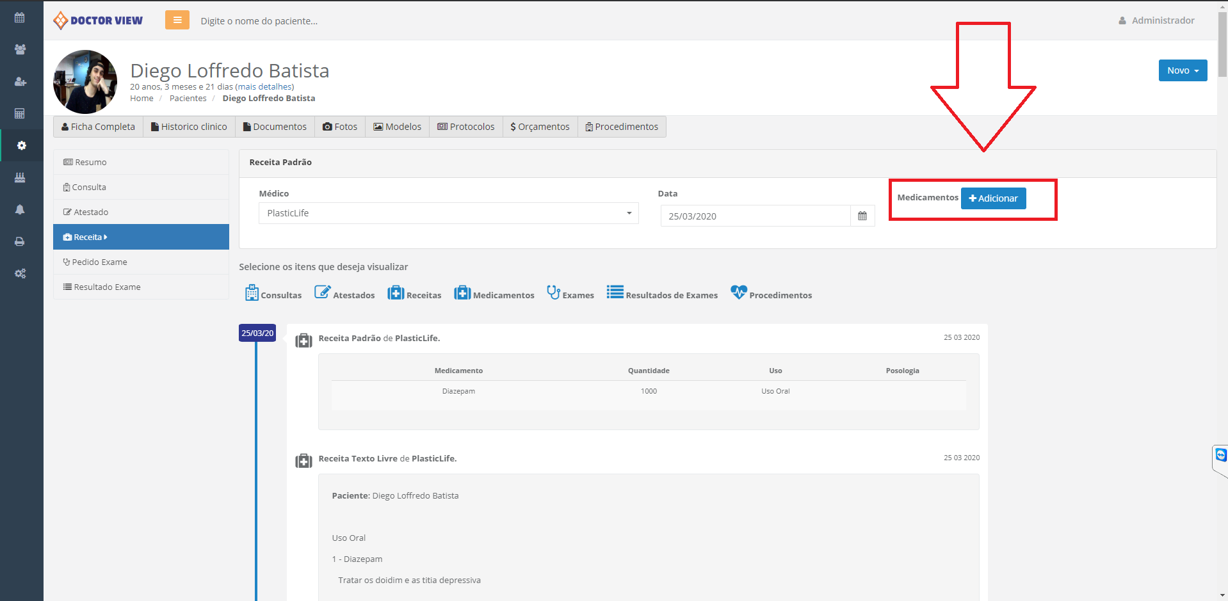Toggle the Procedimentos timeline filter
This screenshot has width=1228, height=601.
tap(771, 294)
